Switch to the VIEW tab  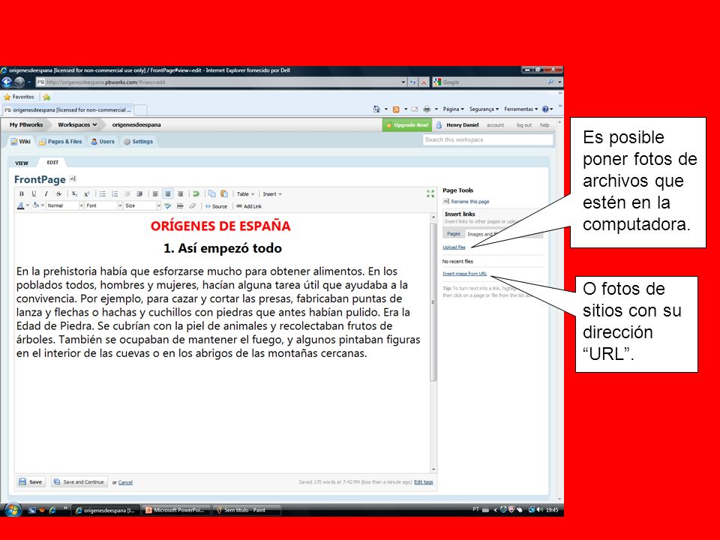[22, 163]
